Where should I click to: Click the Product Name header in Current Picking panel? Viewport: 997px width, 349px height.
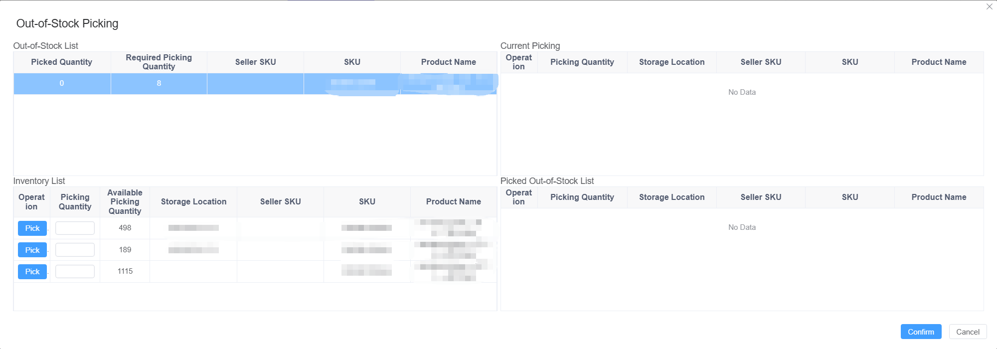click(939, 62)
